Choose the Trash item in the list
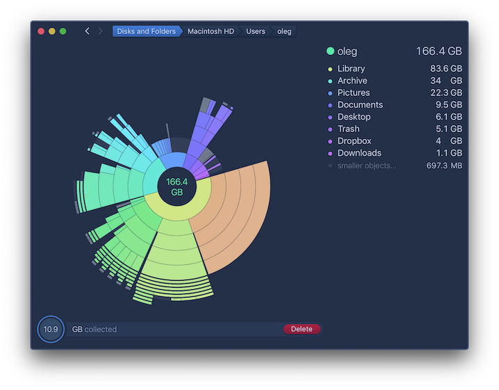 click(x=348, y=129)
